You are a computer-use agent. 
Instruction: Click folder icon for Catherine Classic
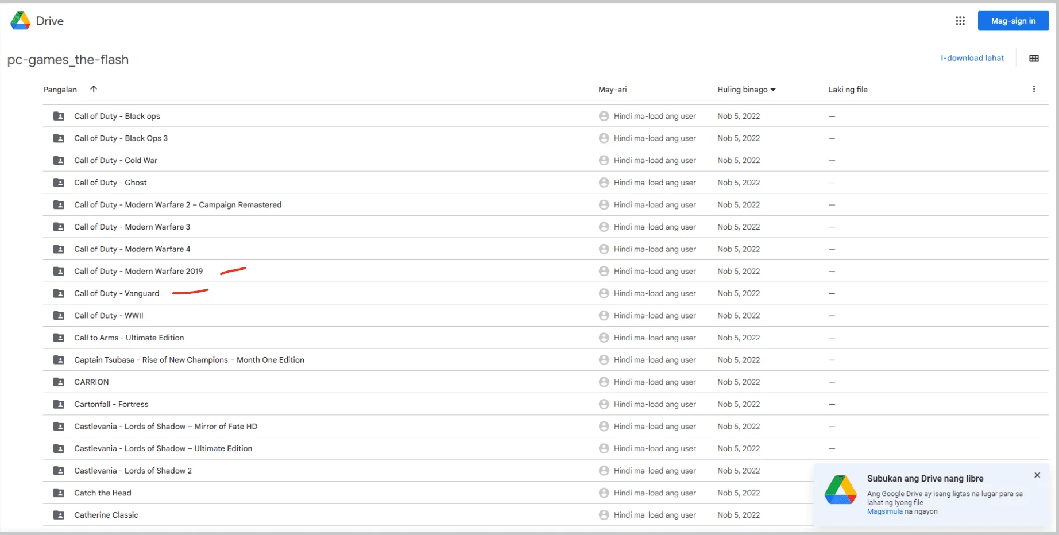click(x=59, y=515)
